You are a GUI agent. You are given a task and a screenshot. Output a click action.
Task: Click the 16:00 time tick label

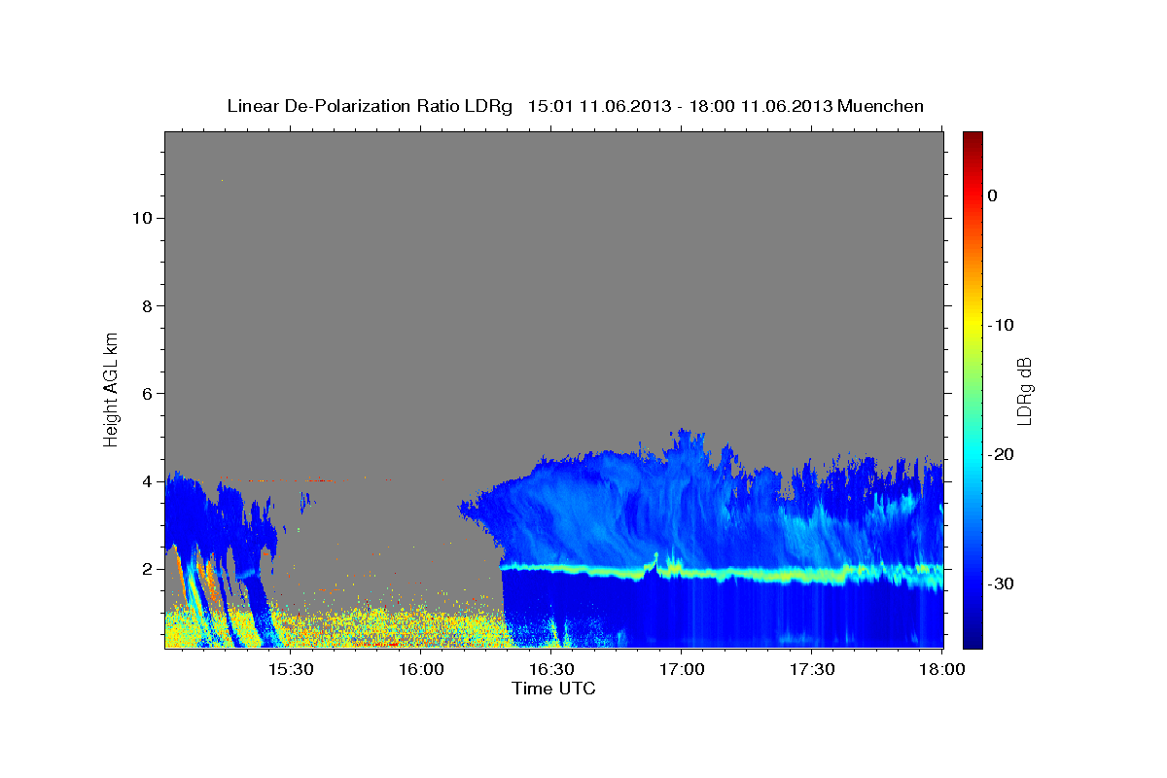[x=420, y=670]
